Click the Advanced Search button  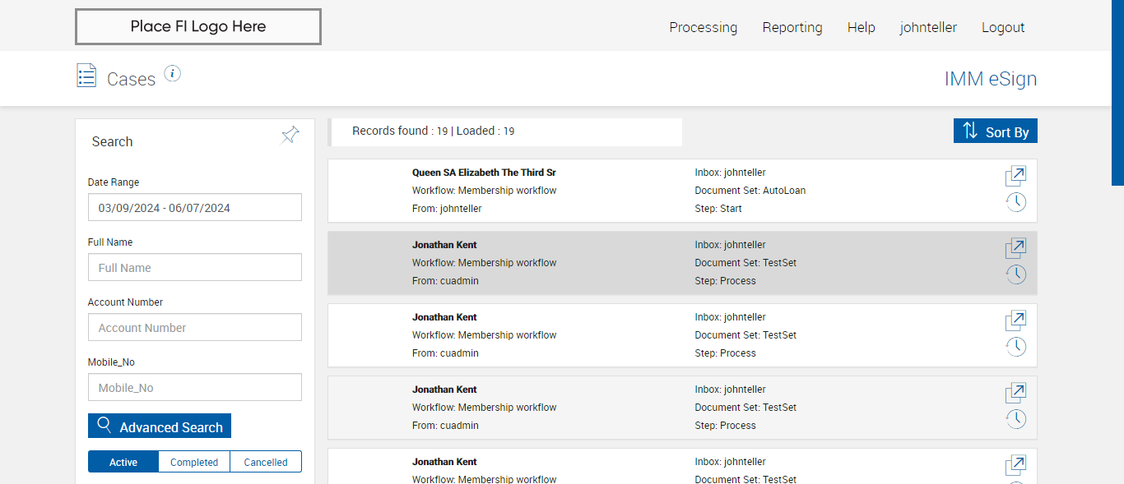[160, 426]
